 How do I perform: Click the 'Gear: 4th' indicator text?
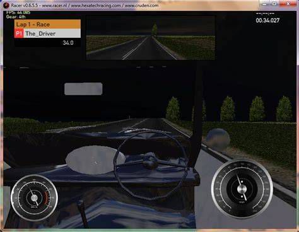pos(16,17)
